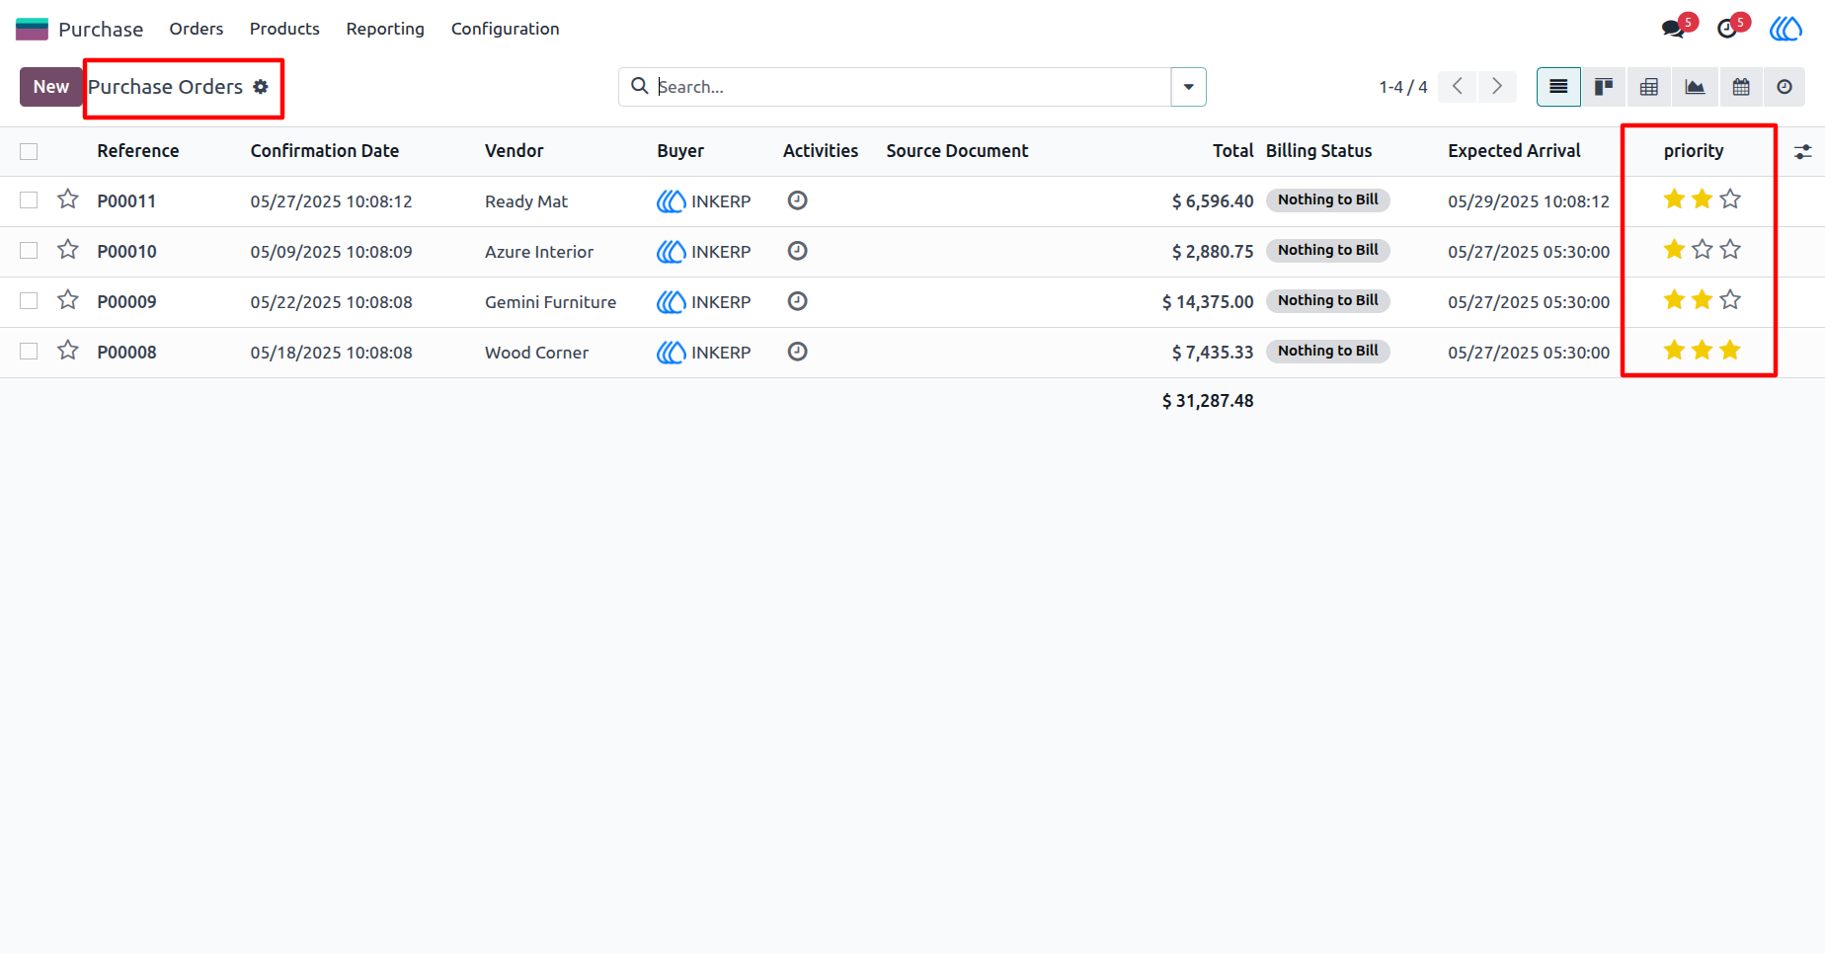This screenshot has width=1825, height=954.
Task: Open the Orders menu
Action: [197, 29]
